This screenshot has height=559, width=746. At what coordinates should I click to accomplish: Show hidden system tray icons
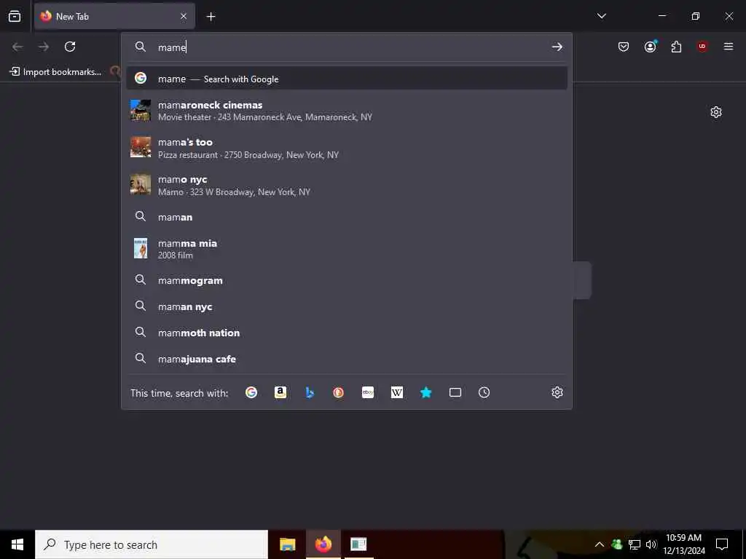pos(600,544)
